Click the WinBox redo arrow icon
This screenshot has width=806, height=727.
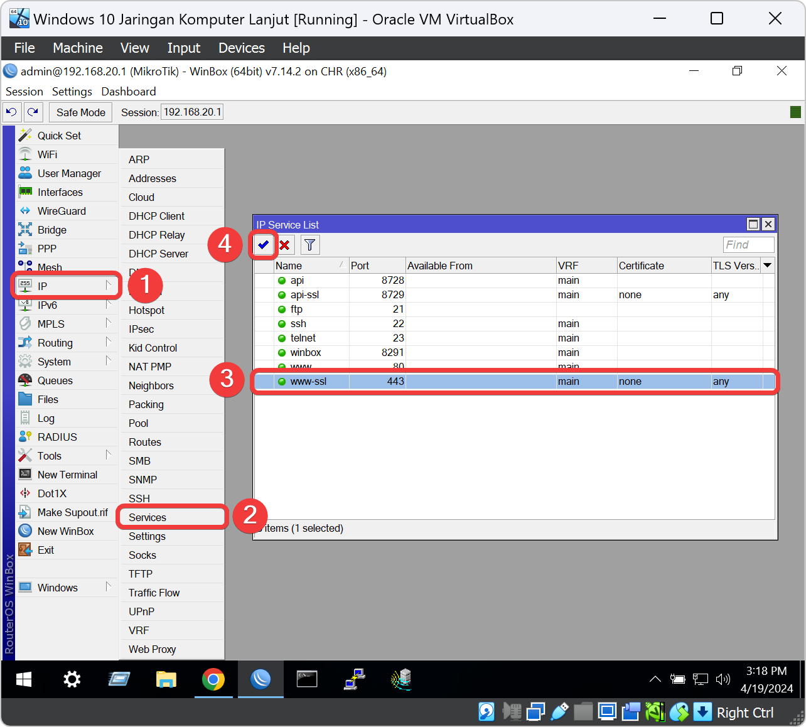[x=33, y=112]
